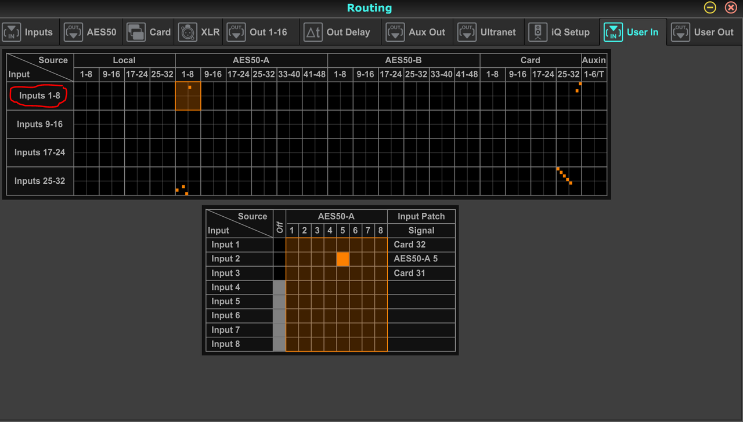The width and height of the screenshot is (743, 422).
Task: Minimize the Routing window
Action: coord(710,8)
